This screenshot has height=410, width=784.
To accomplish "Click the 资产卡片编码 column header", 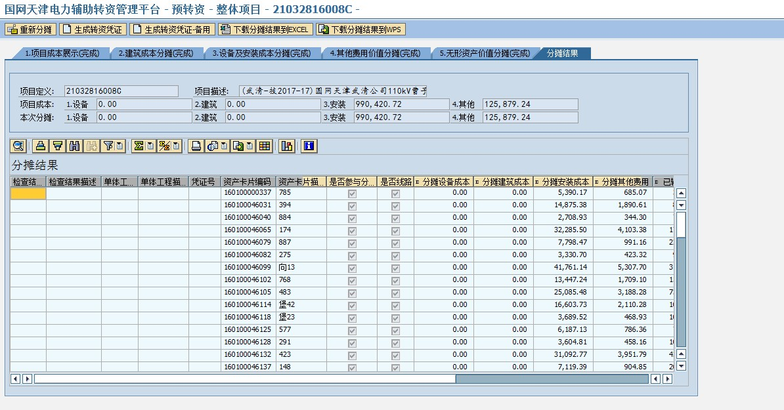I will (x=248, y=182).
